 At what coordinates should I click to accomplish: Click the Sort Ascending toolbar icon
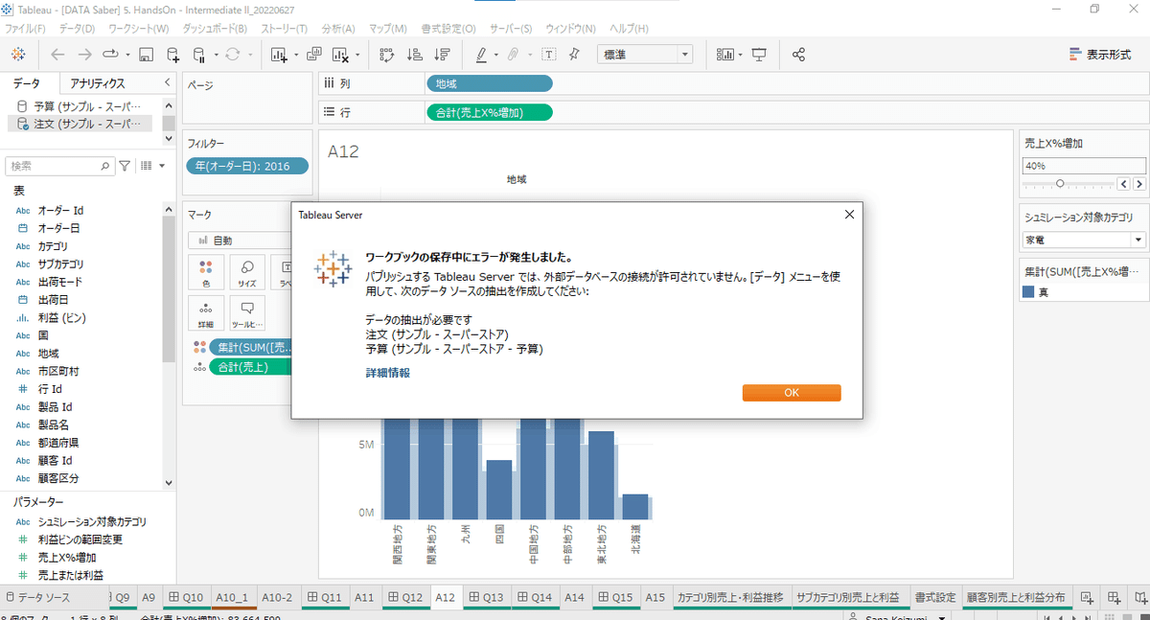pos(413,55)
